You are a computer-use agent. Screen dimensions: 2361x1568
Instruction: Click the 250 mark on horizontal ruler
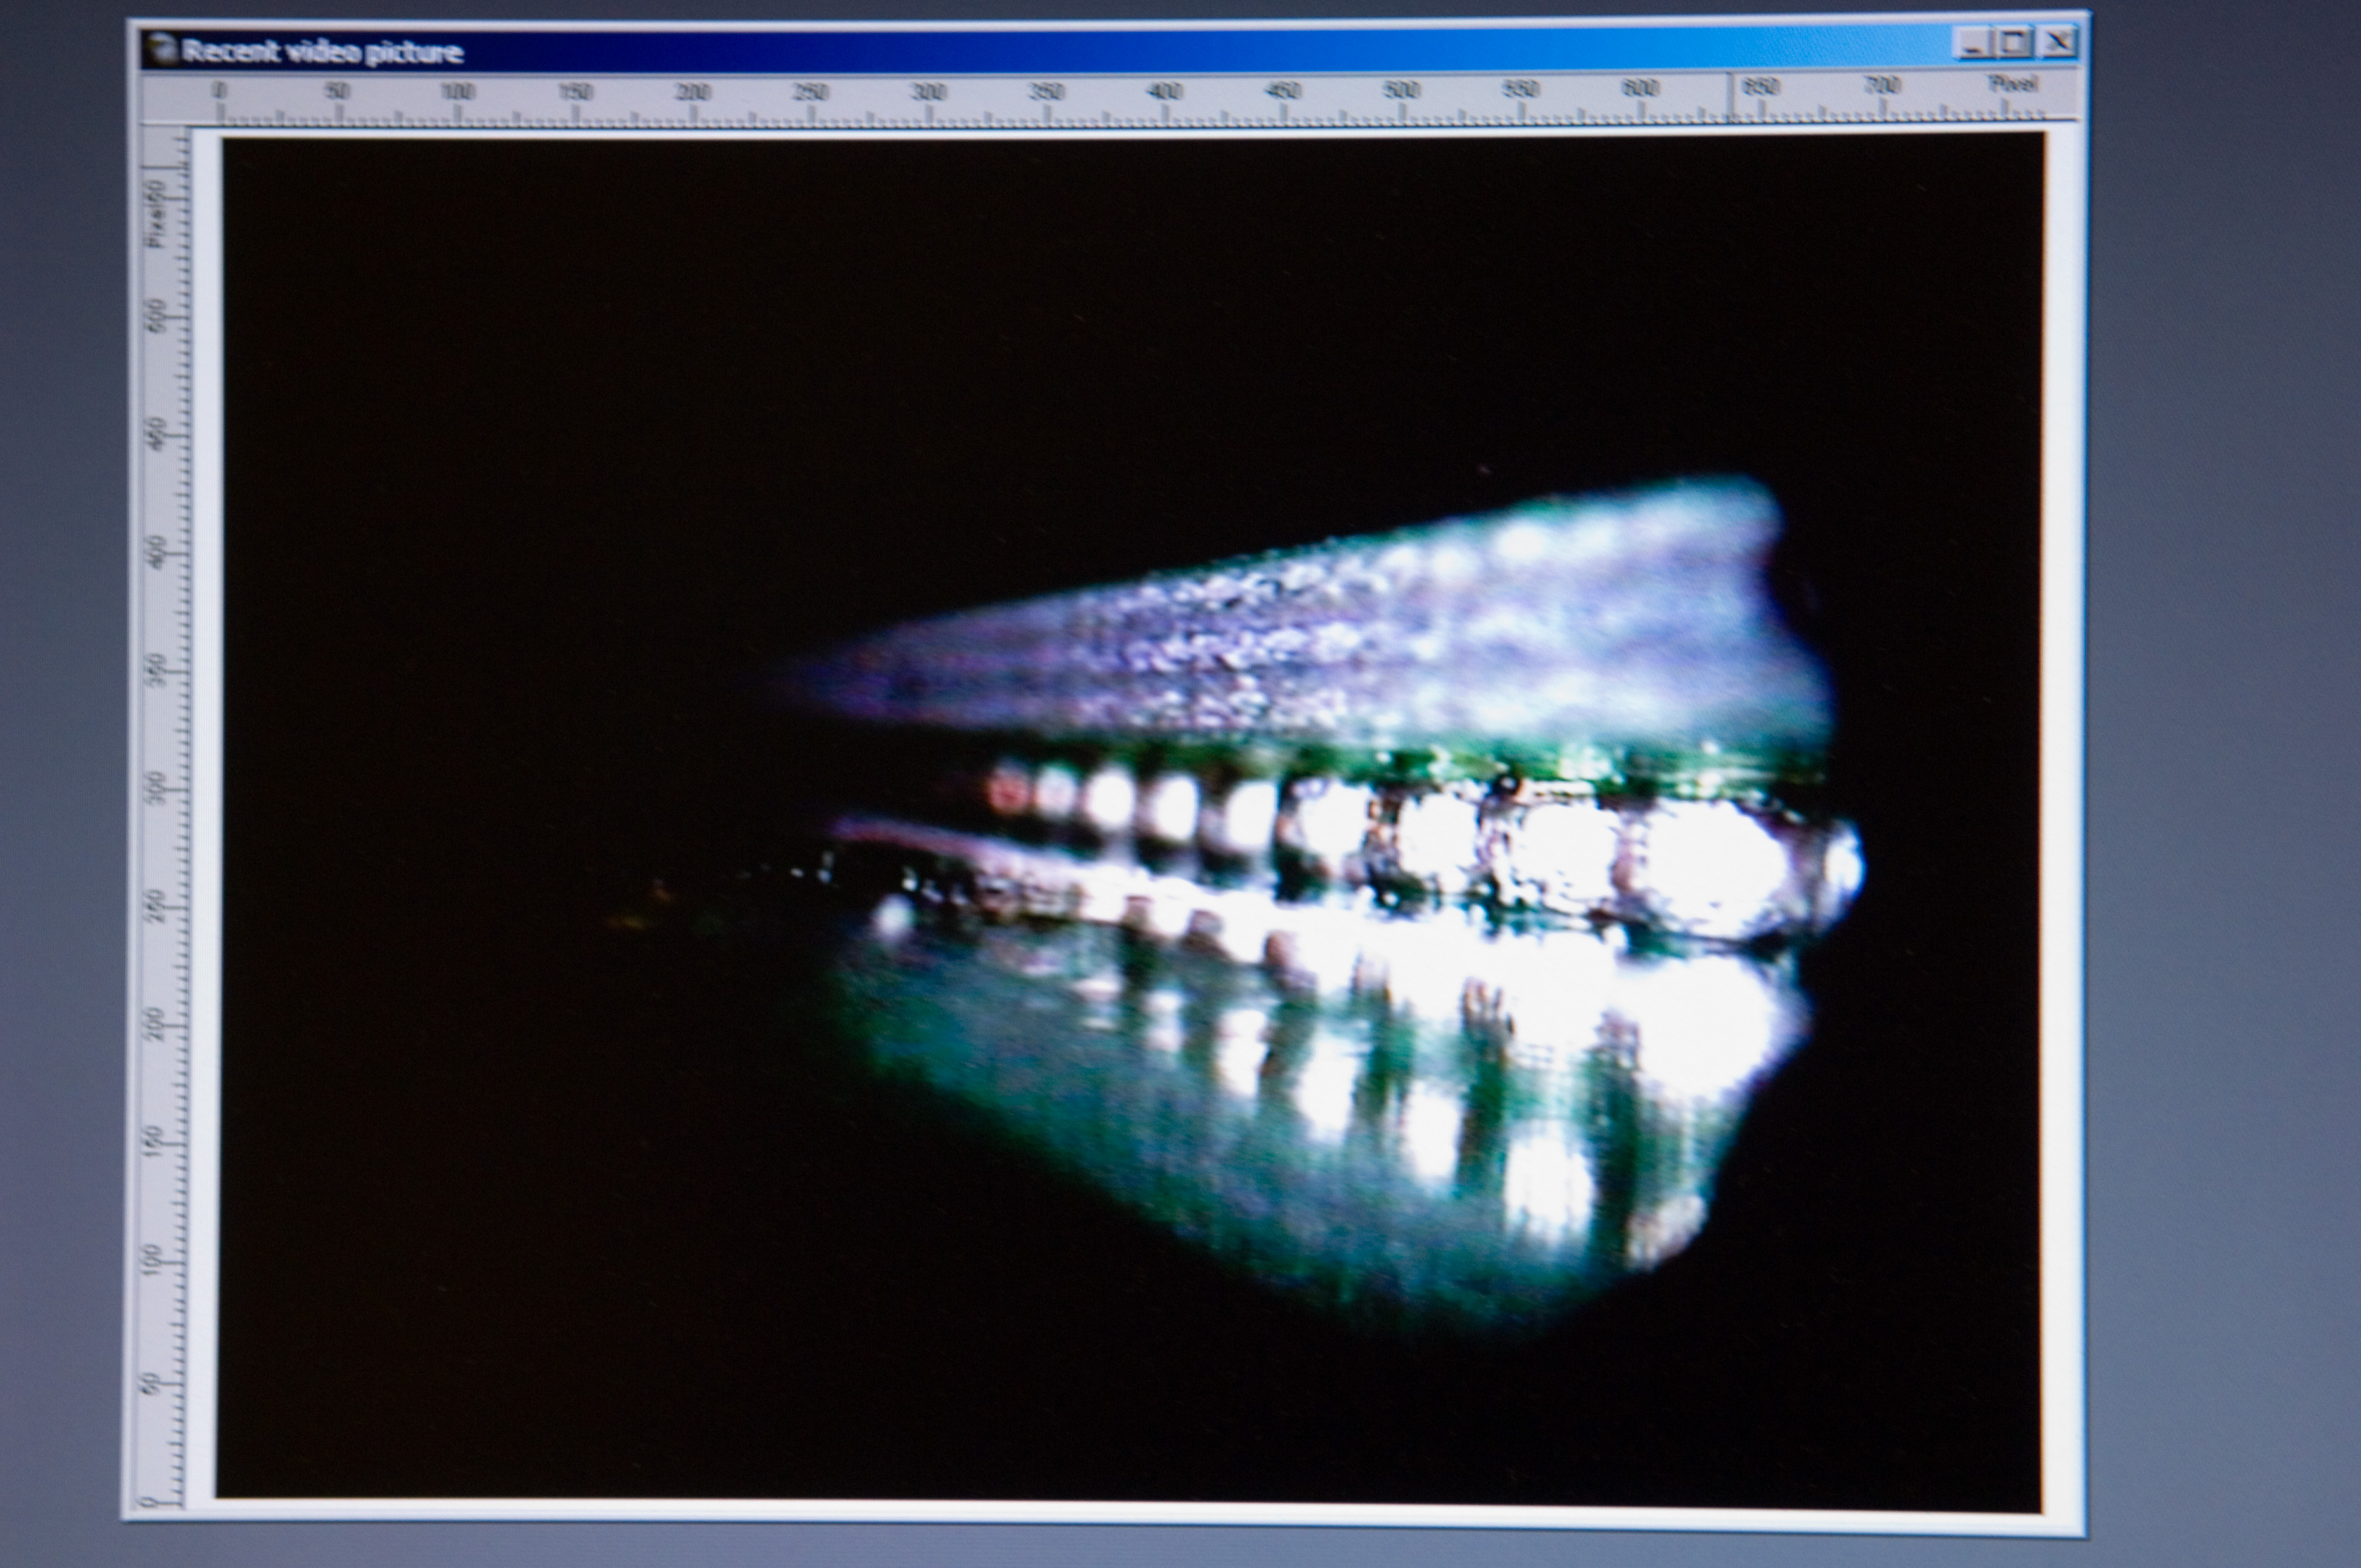(810, 92)
